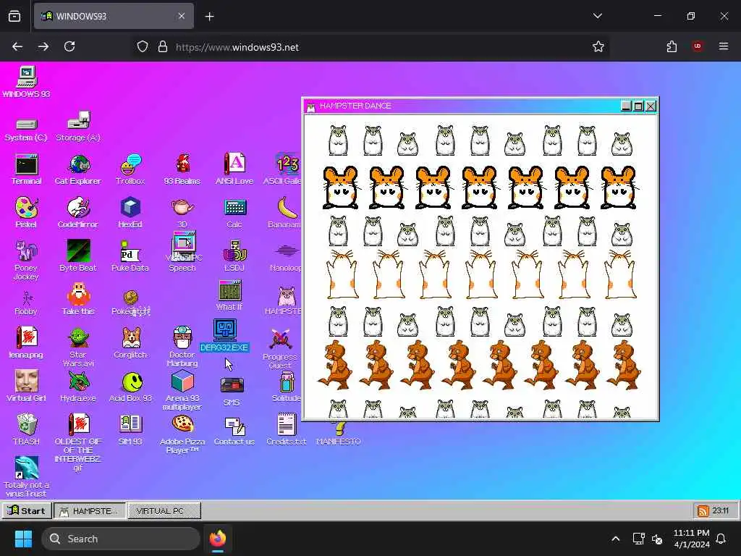The height and width of the screenshot is (556, 741).
Task: Open Storage (A:) drive icon
Action: 78,127
